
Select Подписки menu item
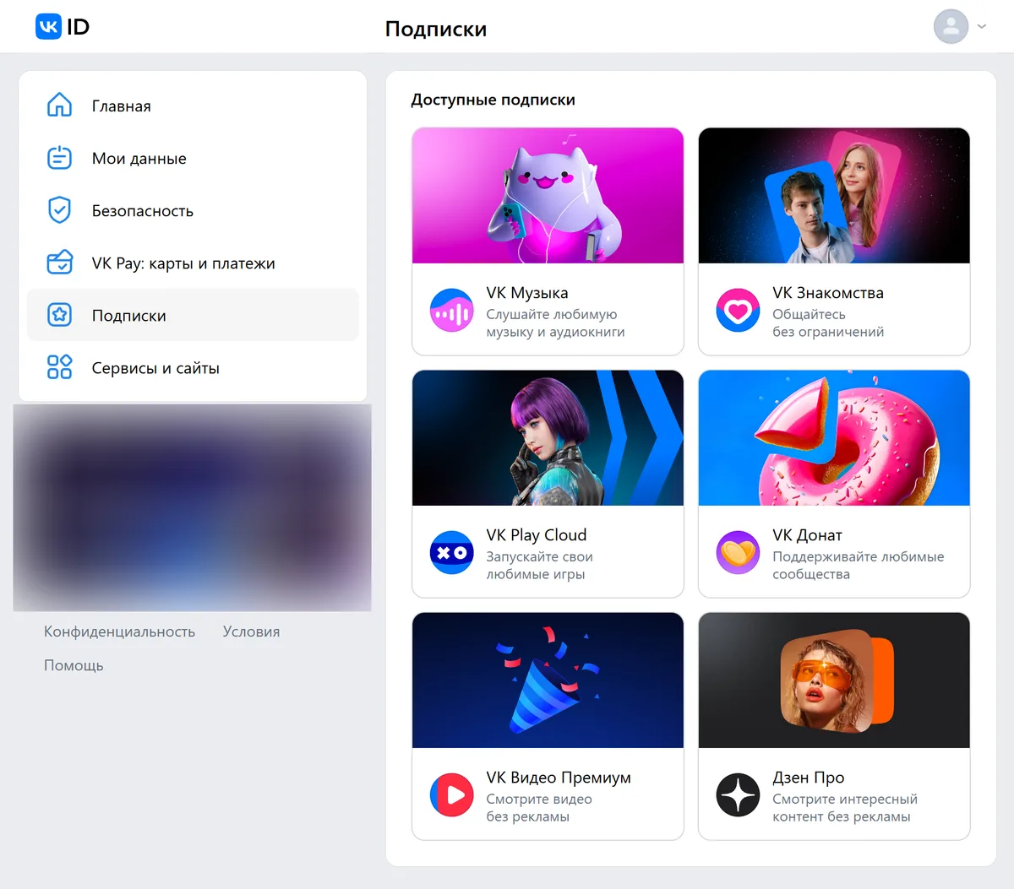193,315
